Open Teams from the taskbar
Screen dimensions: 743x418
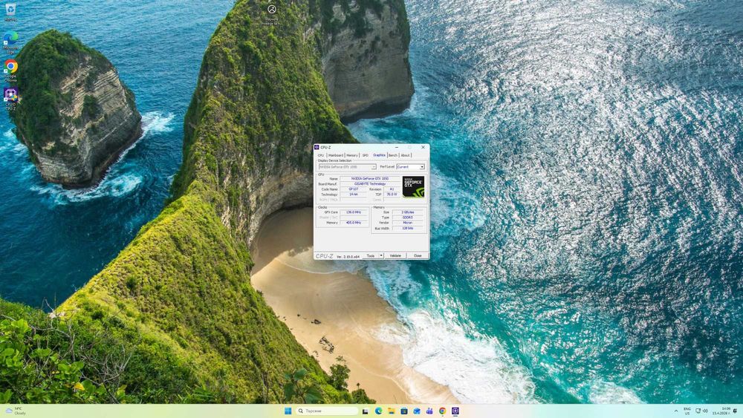point(429,411)
